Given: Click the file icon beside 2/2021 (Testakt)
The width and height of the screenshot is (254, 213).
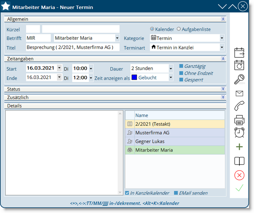Looking at the screenshot, I should click(130, 124).
